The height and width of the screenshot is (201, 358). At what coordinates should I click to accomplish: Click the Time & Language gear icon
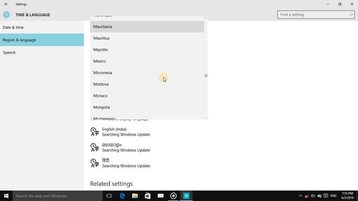pyautogui.click(x=6, y=15)
